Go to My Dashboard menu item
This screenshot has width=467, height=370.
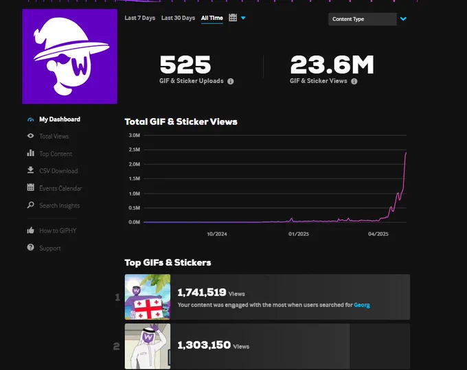60,119
